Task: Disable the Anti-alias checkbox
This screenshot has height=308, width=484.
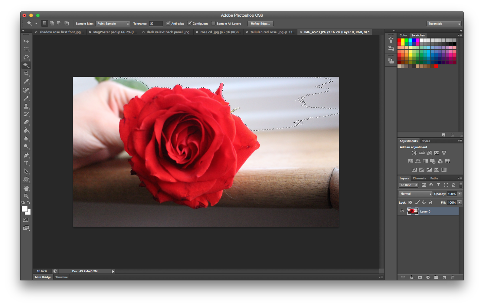Action: coord(168,23)
